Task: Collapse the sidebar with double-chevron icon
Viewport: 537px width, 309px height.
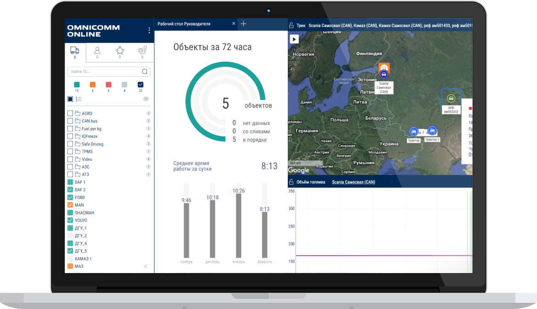Action: click(145, 266)
